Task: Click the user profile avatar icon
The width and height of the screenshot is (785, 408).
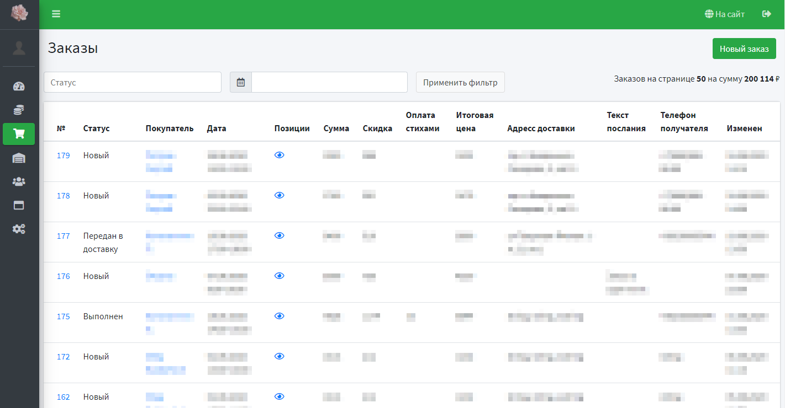Action: coord(19,48)
